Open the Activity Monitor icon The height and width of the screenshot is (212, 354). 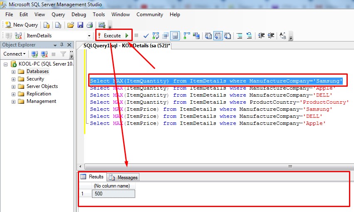(x=102, y=25)
